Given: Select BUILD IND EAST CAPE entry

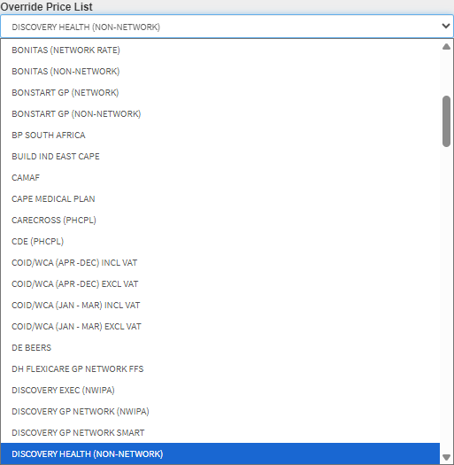Looking at the screenshot, I should [220, 157].
